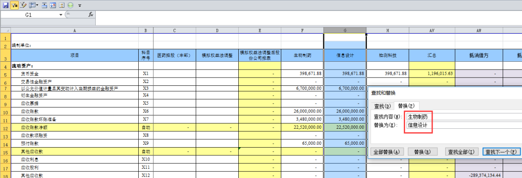This screenshot has height=178, width=522.
Task: Click the 预付账款 row label
Action: pyautogui.click(x=29, y=143)
